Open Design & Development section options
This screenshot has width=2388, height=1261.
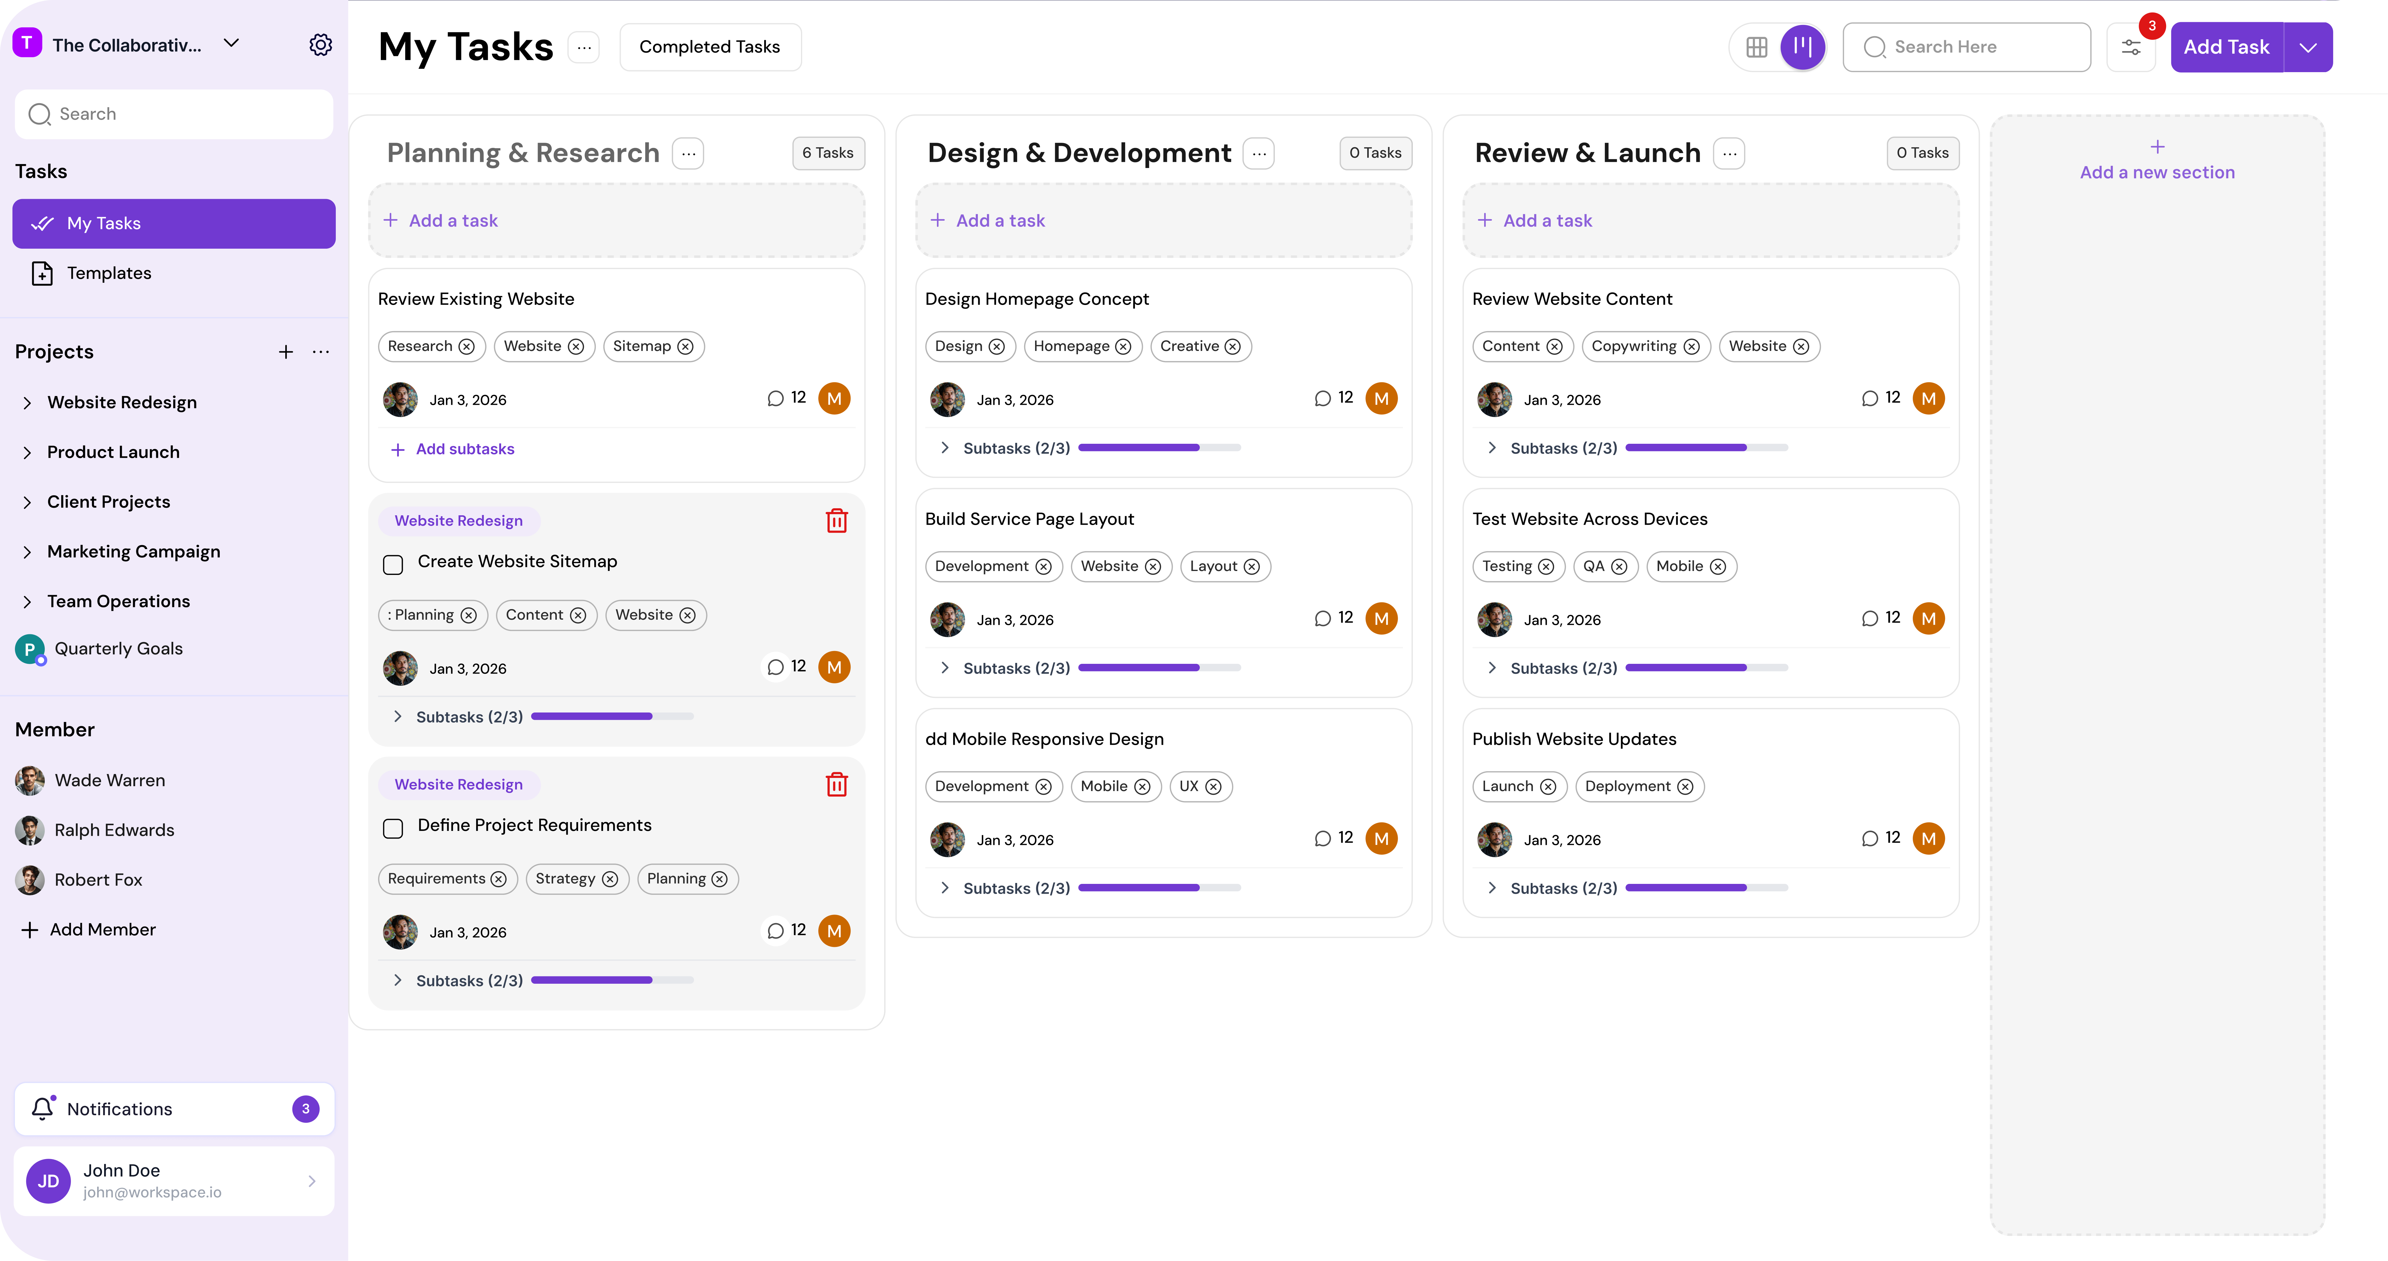click(1259, 154)
